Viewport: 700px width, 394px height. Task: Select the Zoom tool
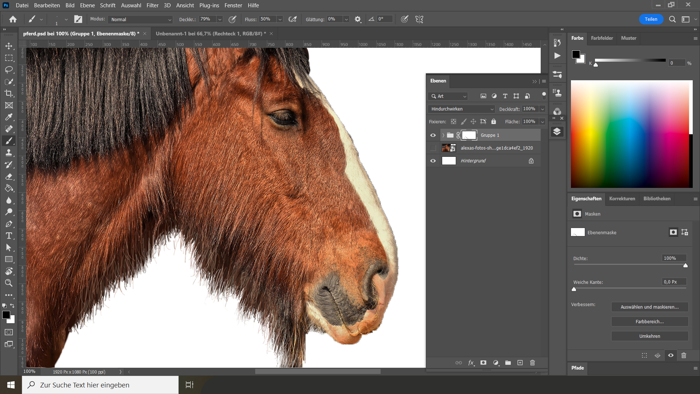[x=9, y=283]
